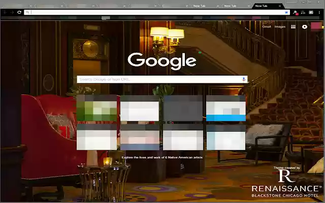The image size is (325, 203).
Task: Focus the Chrome address bar
Action: tap(157, 12)
